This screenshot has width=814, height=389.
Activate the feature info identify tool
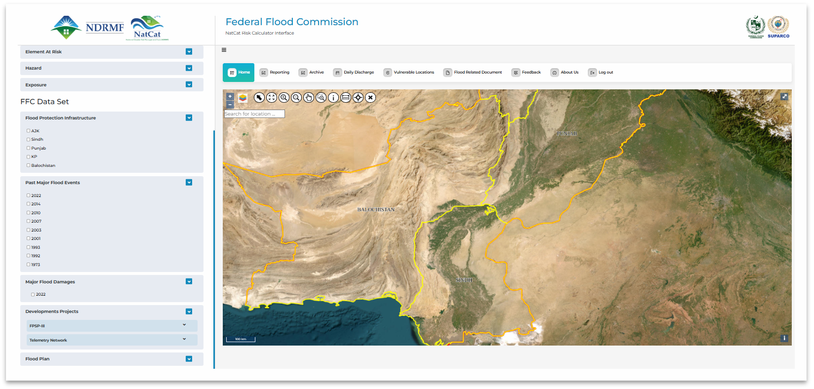[x=333, y=98]
